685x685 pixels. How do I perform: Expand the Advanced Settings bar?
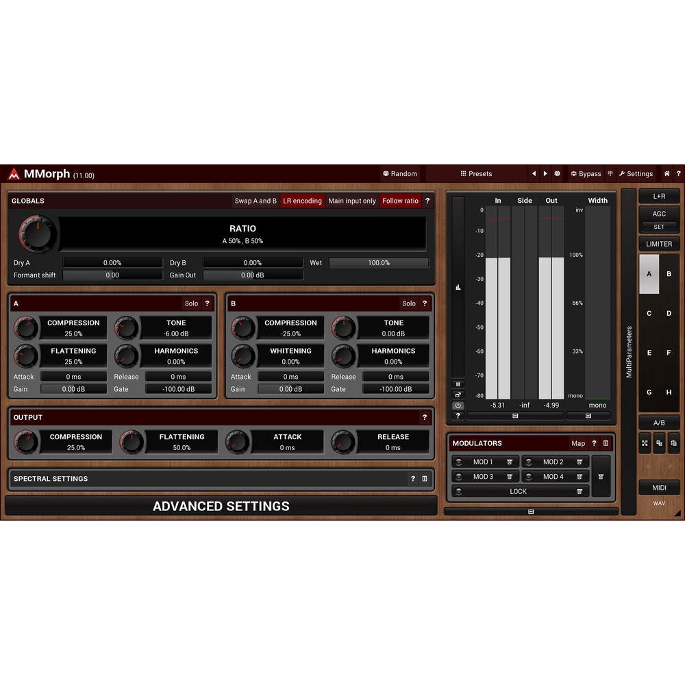tap(221, 506)
